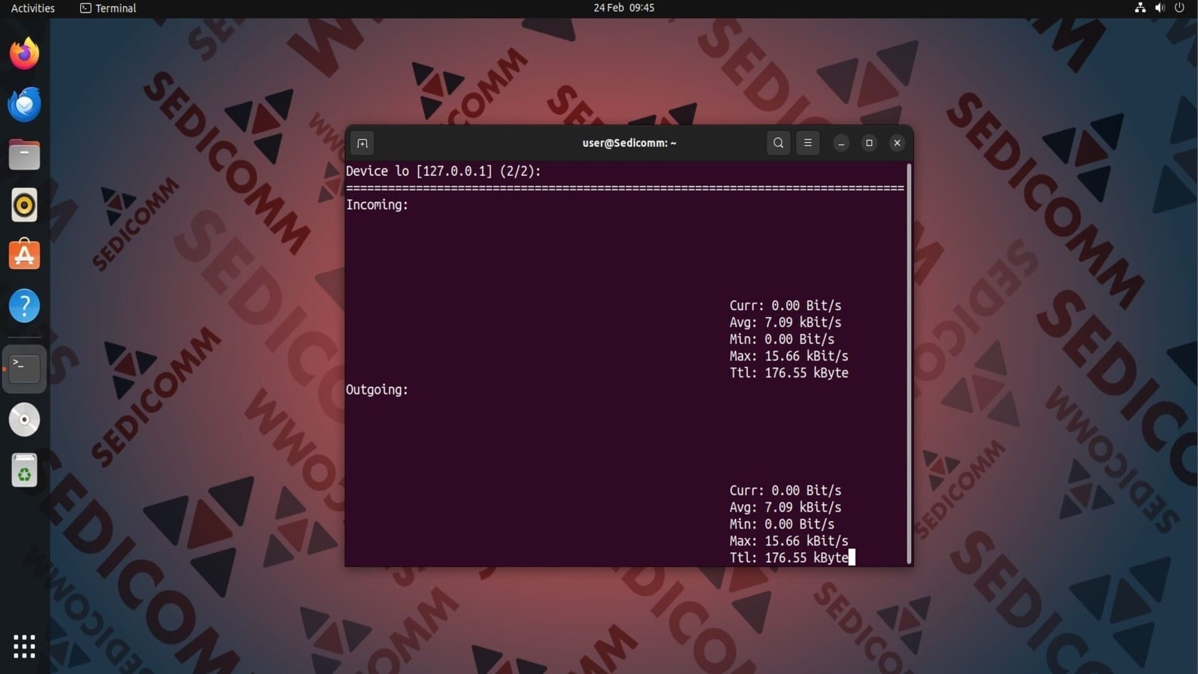Maximize the terminal window
This screenshot has width=1198, height=674.
tap(869, 143)
